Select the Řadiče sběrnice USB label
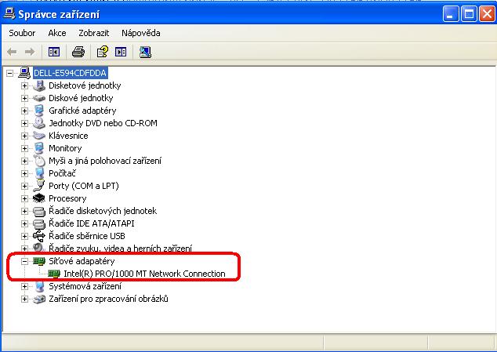Viewport: 497px width, 352px height. click(x=87, y=236)
